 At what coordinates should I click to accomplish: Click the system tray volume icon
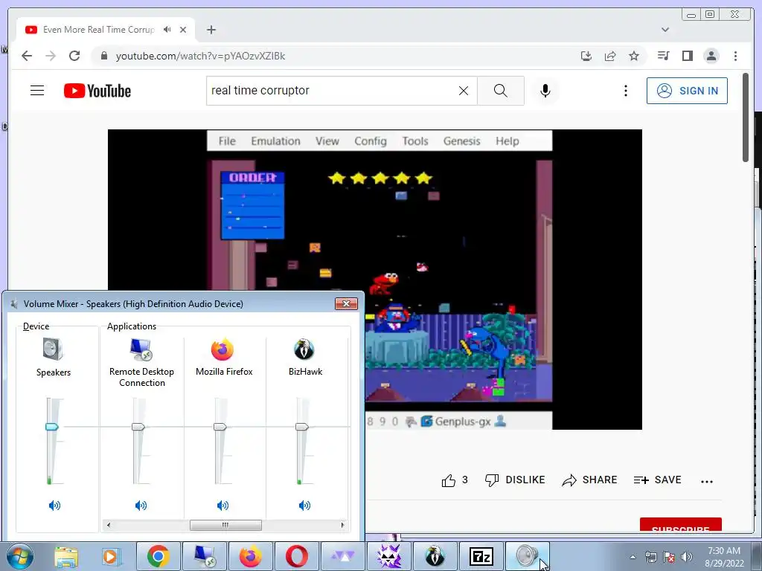687,557
